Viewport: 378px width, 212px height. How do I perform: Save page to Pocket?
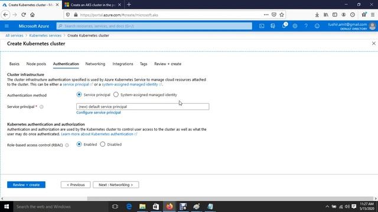point(274,15)
